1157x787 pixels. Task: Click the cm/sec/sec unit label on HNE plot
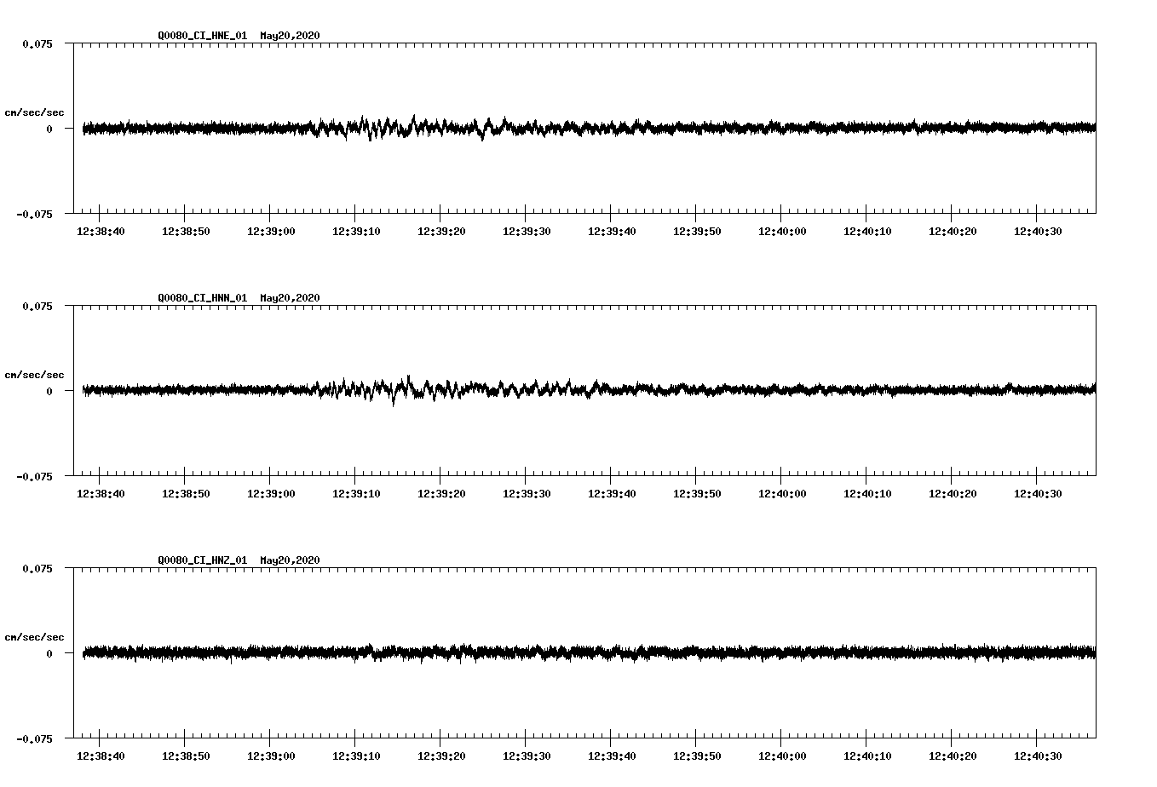pyautogui.click(x=34, y=112)
